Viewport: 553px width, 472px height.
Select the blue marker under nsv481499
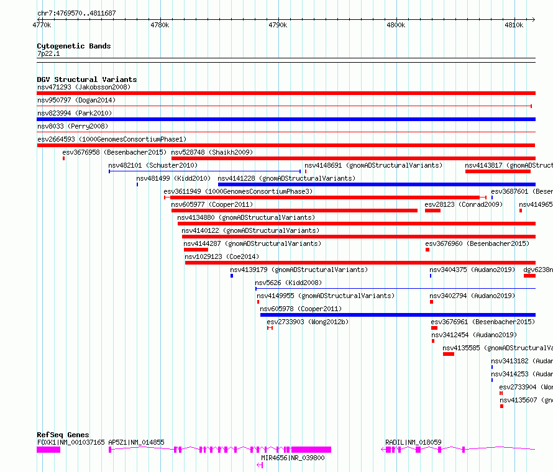pos(137,184)
